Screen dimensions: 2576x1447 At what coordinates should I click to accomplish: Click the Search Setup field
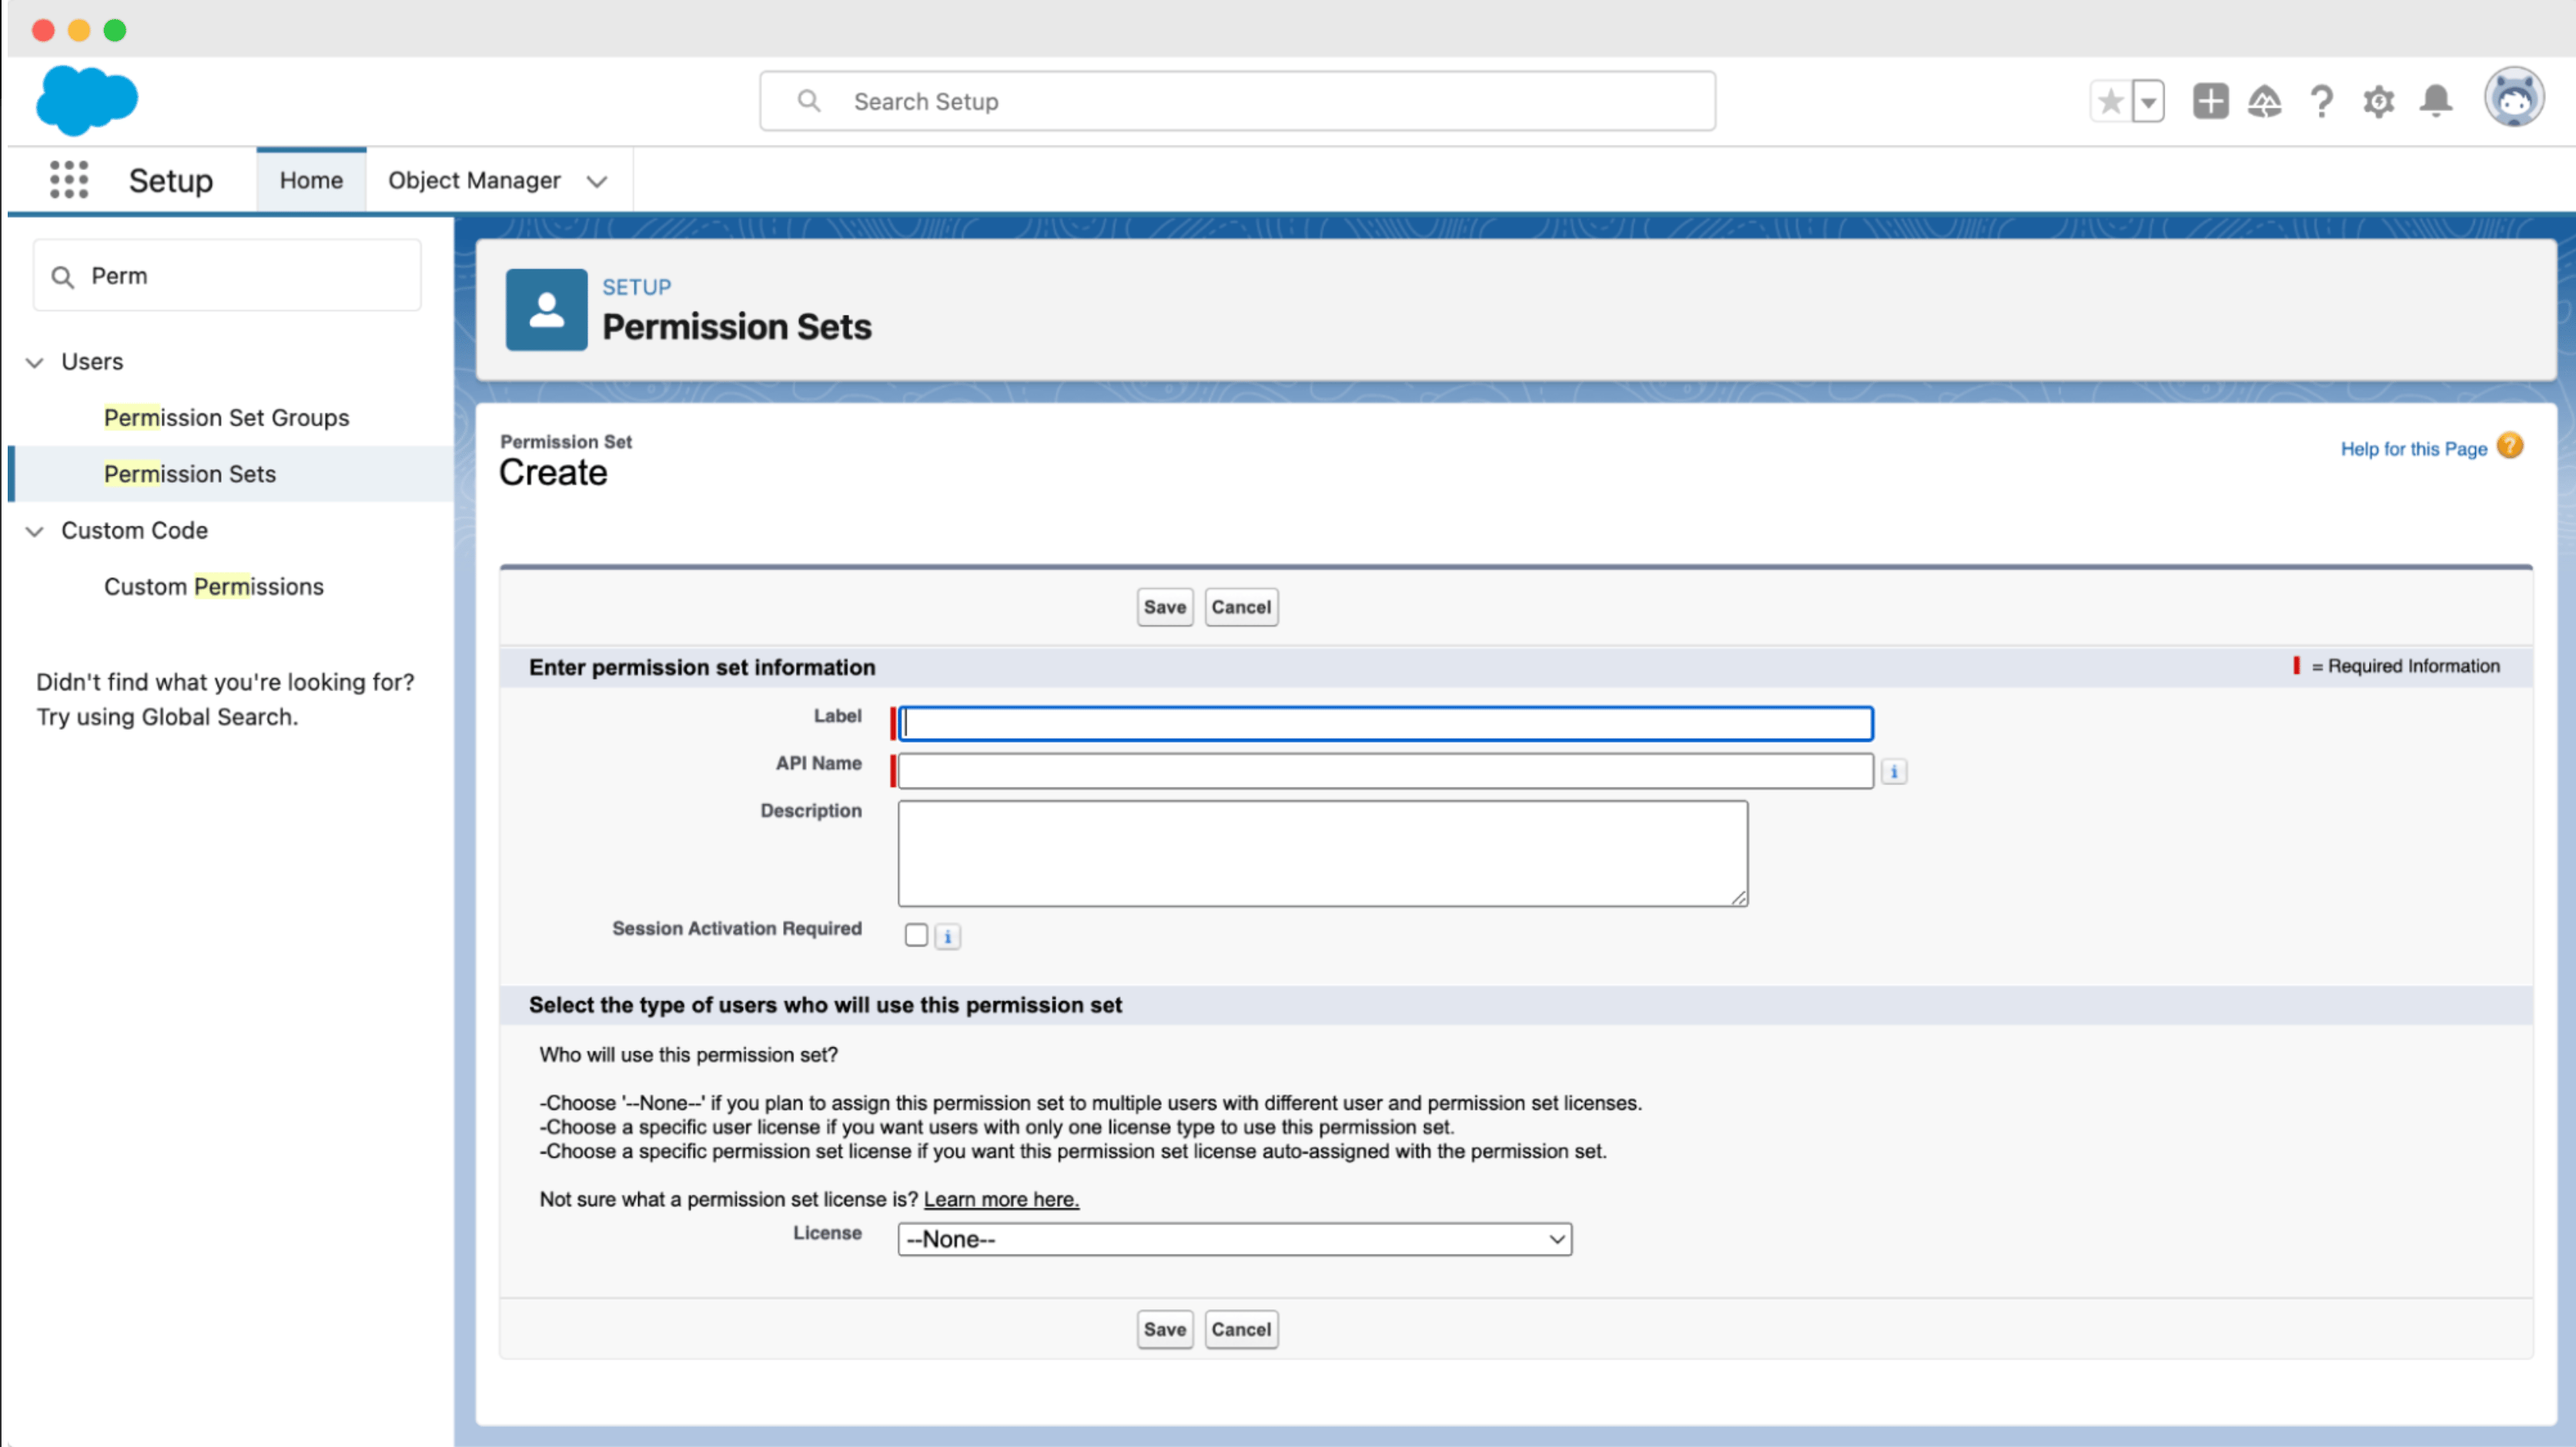click(1238, 101)
